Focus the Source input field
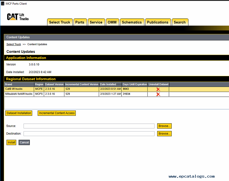 click(89, 126)
